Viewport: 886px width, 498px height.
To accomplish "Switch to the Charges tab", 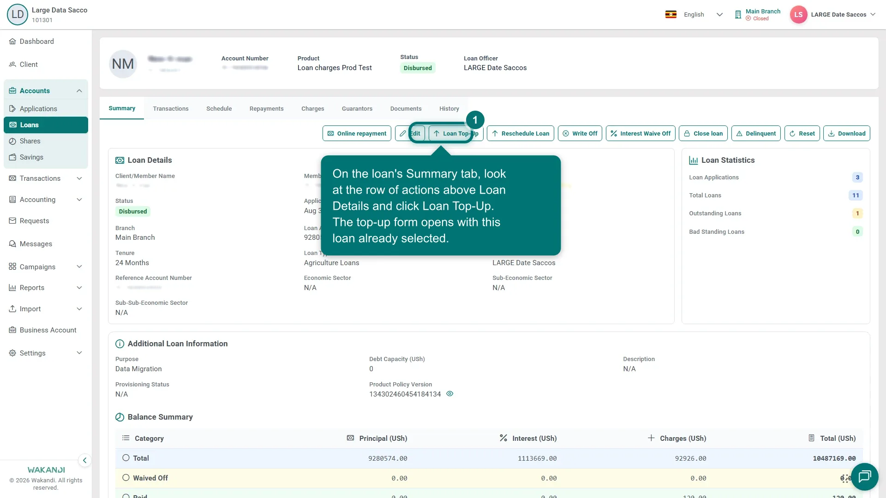I will tap(313, 109).
